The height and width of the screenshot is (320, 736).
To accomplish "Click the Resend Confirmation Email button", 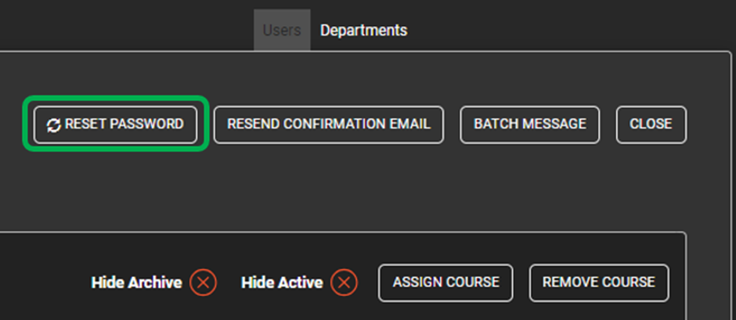I will pyautogui.click(x=329, y=124).
